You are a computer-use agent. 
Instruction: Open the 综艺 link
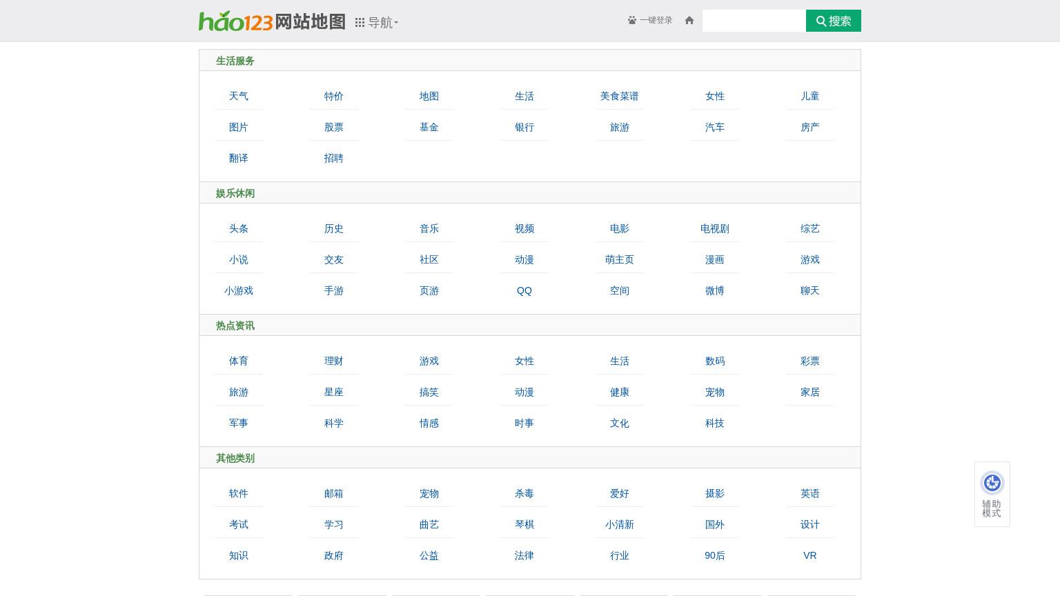point(810,228)
